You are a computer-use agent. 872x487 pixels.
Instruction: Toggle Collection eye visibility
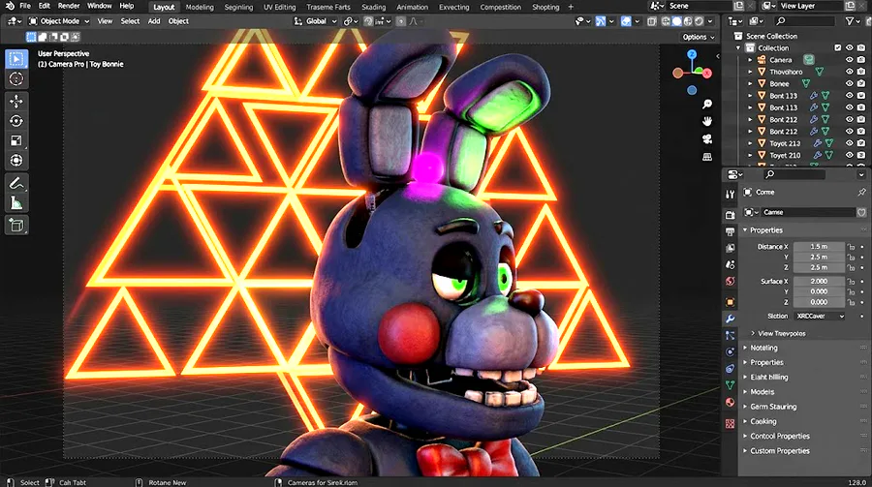click(x=849, y=47)
